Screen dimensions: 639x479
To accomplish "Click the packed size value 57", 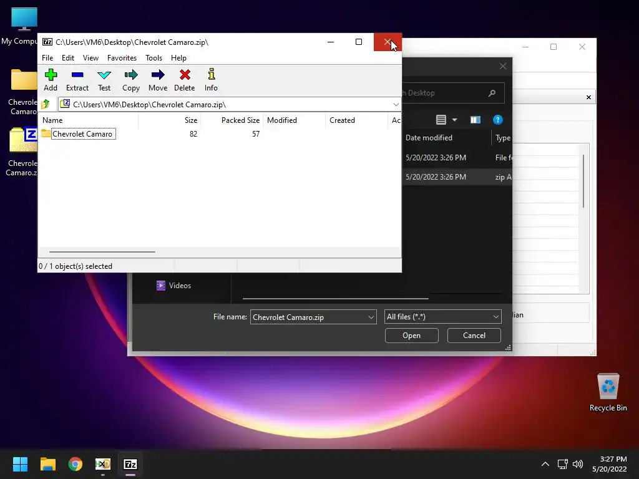I will click(255, 133).
